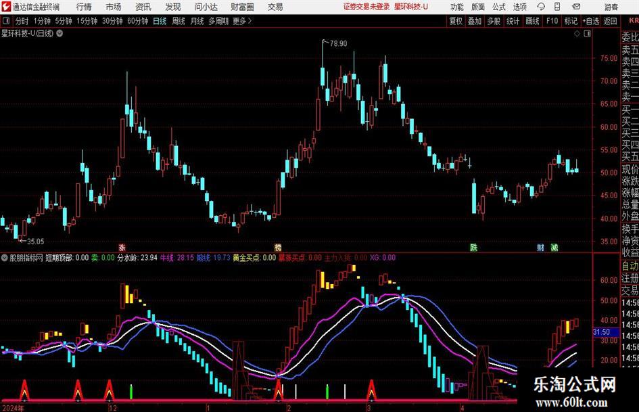Select the 月线 monthly period tab
The width and height of the screenshot is (639, 412).
(x=197, y=21)
